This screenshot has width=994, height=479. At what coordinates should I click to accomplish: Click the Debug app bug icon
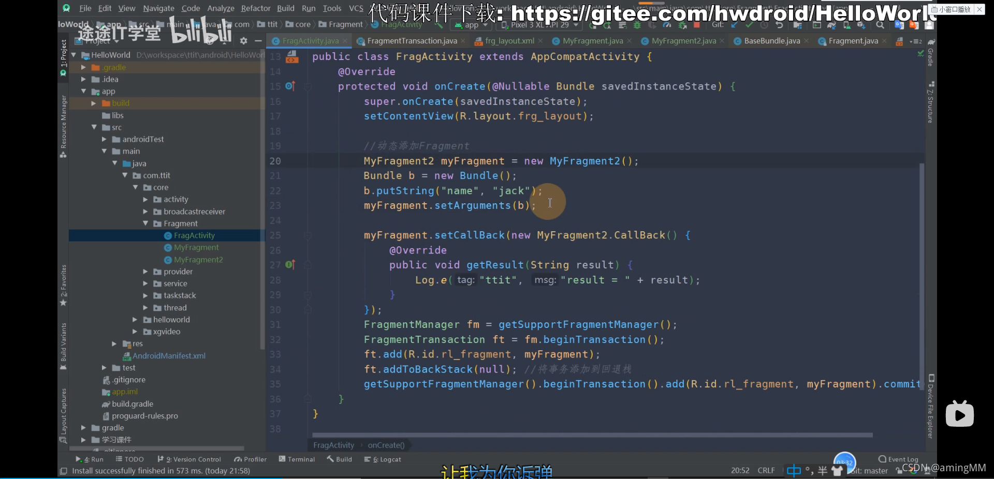(637, 25)
